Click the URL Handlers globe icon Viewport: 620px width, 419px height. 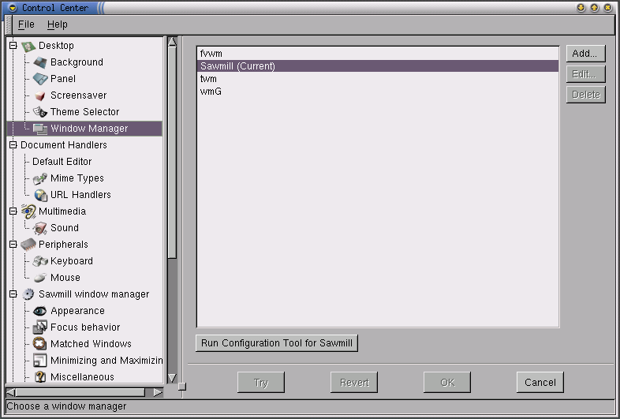click(40, 195)
